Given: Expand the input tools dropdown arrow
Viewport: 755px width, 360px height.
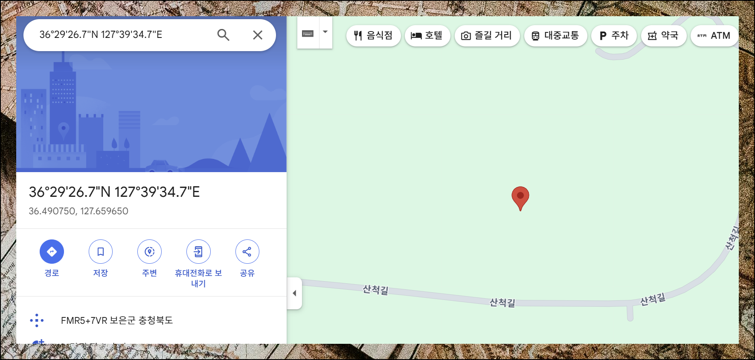Looking at the screenshot, I should click(x=325, y=32).
